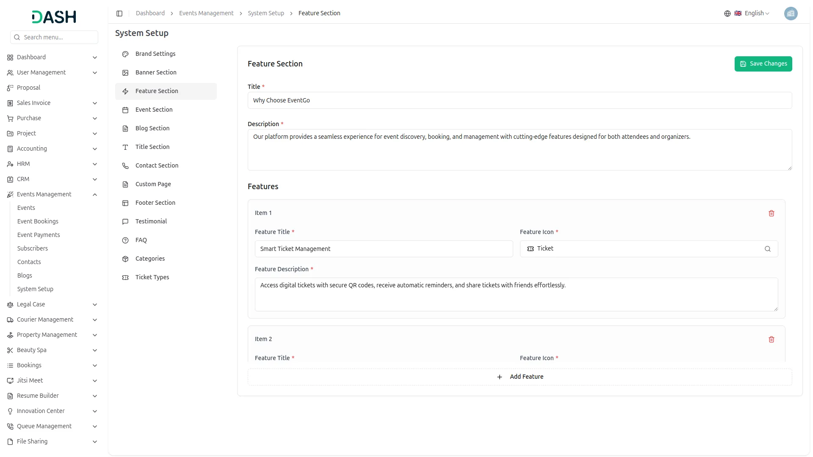Click the globe language icon

point(727,14)
